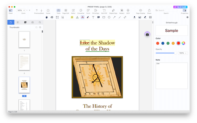Open the zoom level dropdown
The height and width of the screenshot is (123, 197).
(x=21, y=10)
